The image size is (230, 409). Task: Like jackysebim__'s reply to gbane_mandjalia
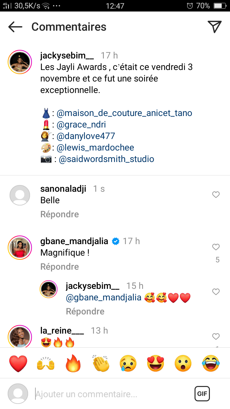216,292
